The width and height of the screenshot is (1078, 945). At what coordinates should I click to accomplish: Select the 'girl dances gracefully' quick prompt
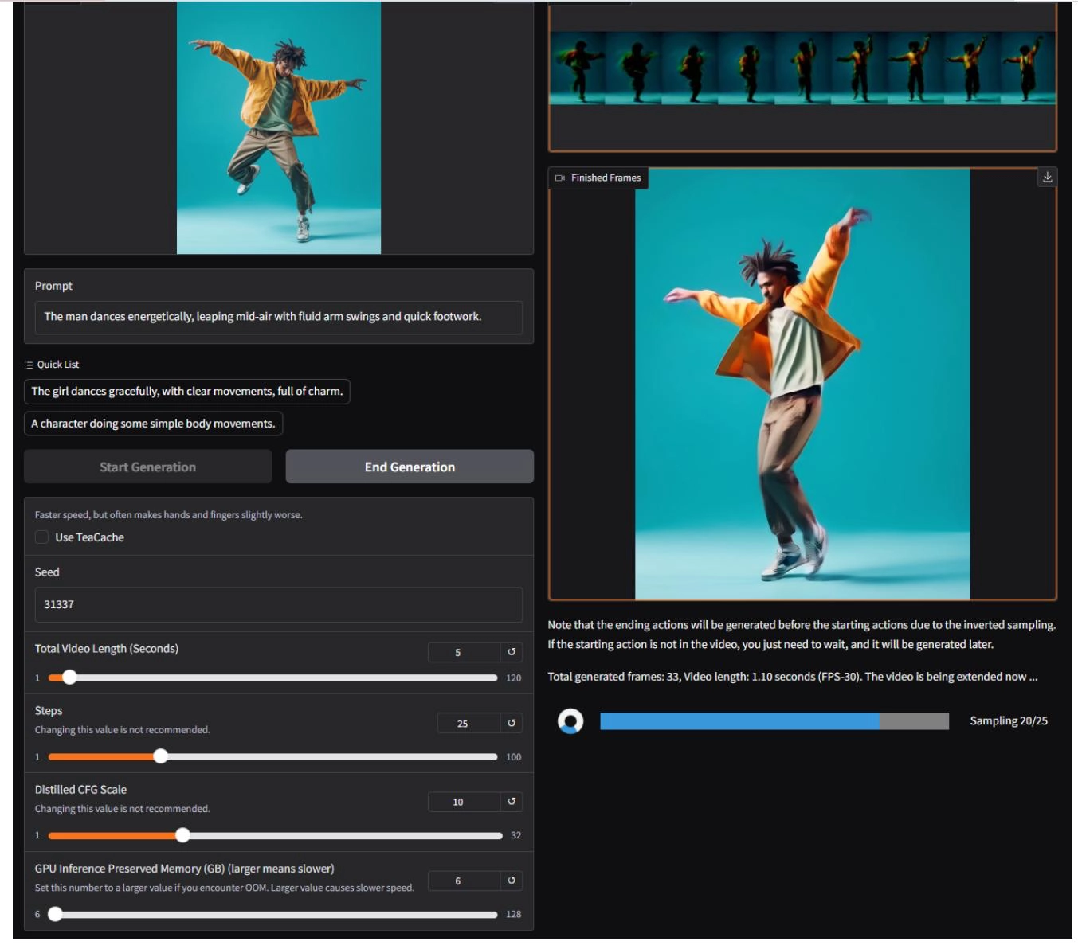(x=186, y=392)
